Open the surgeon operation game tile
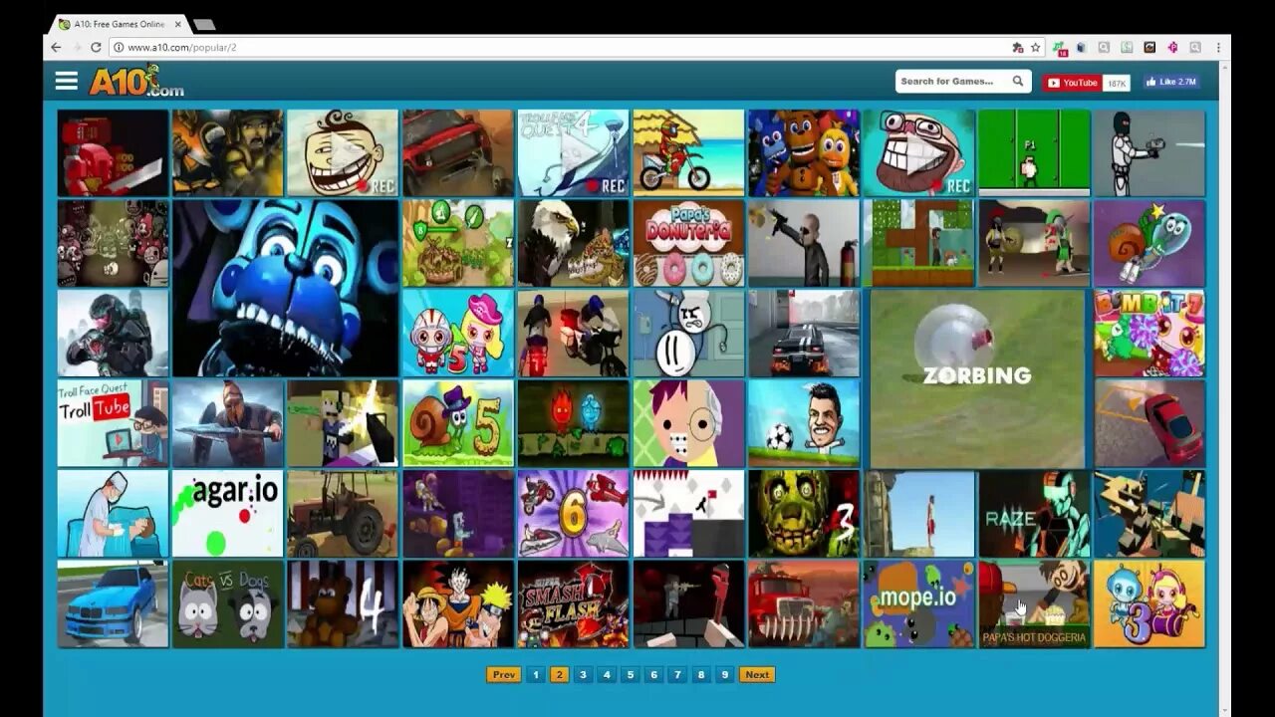The image size is (1275, 717). tap(113, 514)
